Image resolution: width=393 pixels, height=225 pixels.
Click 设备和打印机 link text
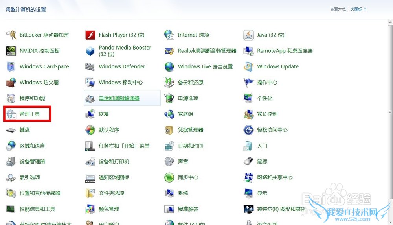pyautogui.click(x=114, y=162)
